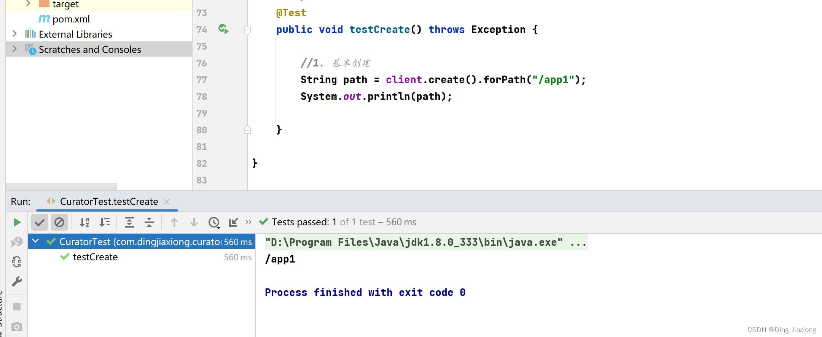Expand all test tree nodes

[x=129, y=222]
